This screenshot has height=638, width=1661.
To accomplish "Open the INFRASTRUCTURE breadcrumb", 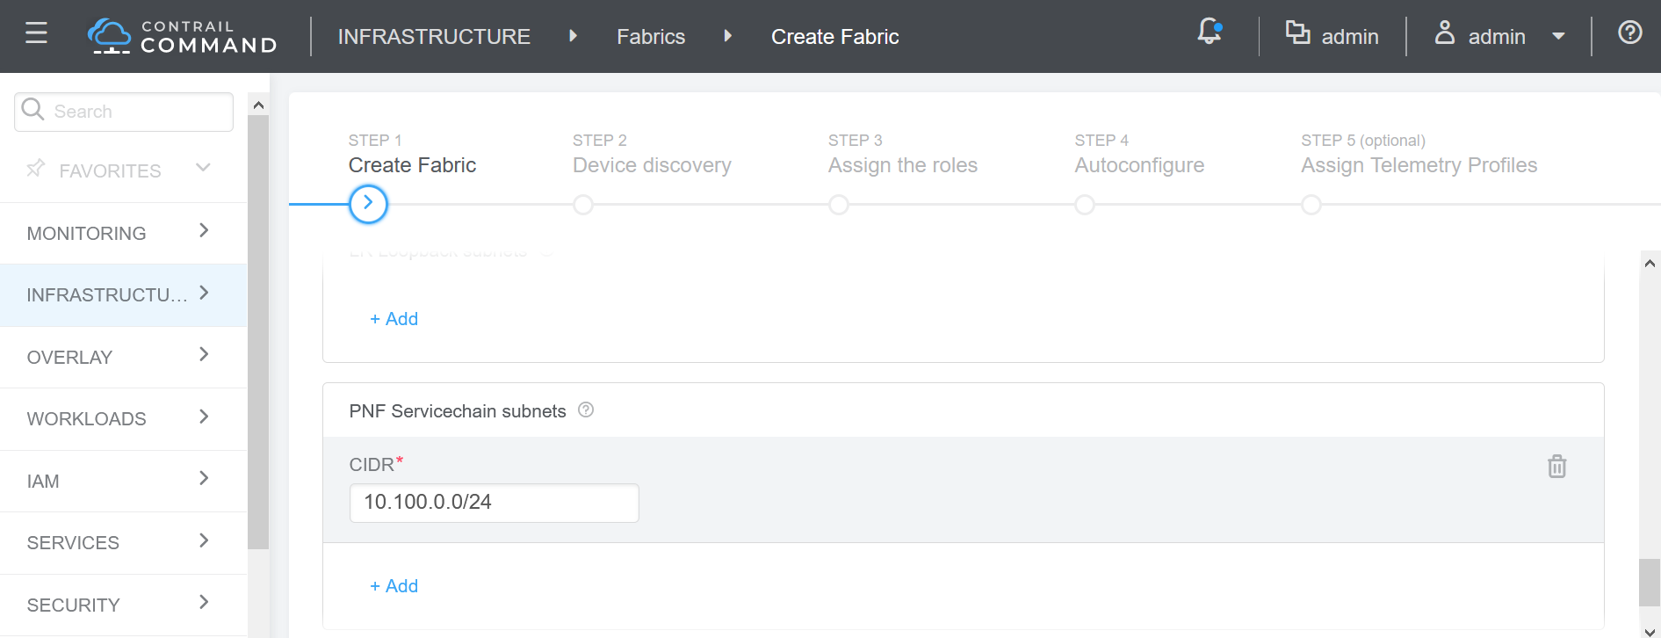I will [434, 37].
